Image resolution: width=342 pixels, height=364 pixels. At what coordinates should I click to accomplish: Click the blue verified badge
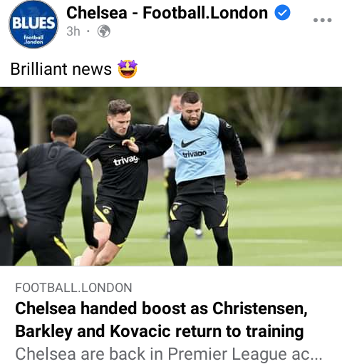[282, 13]
